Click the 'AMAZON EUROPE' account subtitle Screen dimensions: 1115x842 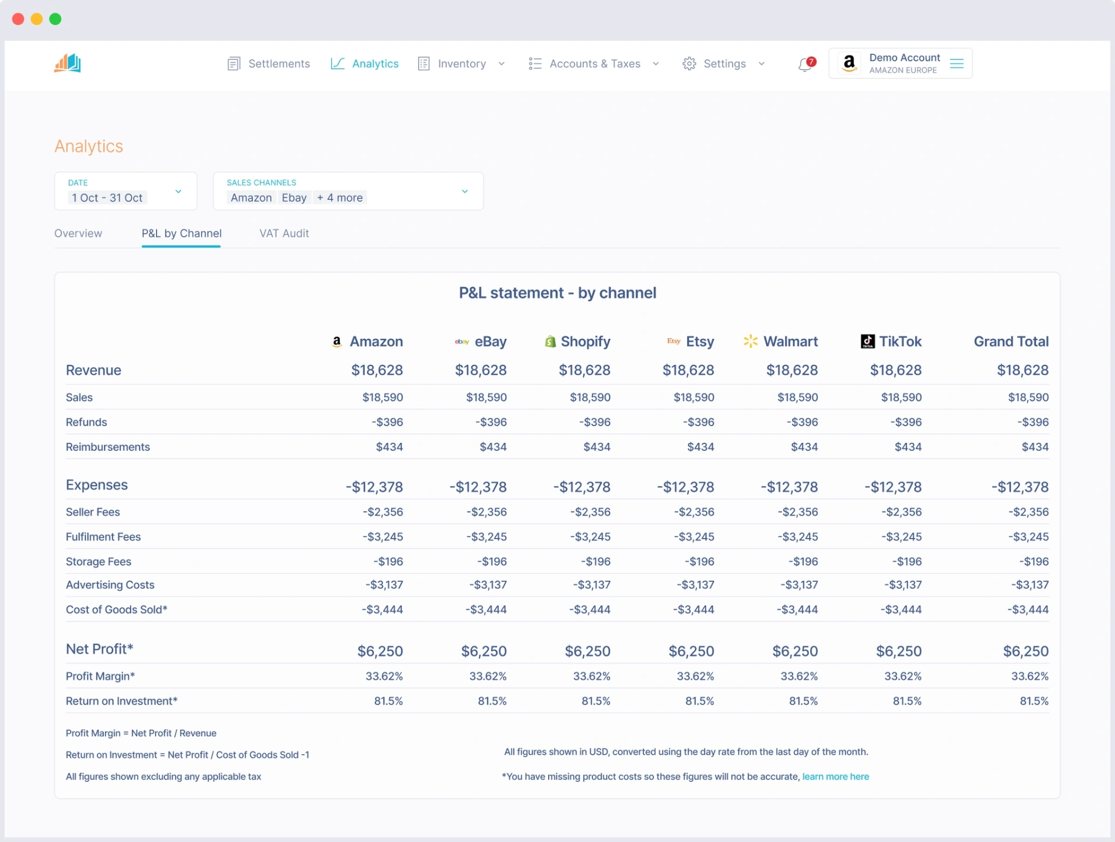902,70
